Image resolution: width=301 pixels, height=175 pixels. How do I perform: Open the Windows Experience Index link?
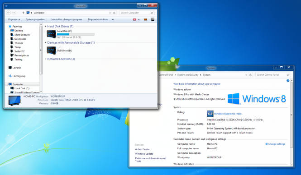(x=228, y=114)
